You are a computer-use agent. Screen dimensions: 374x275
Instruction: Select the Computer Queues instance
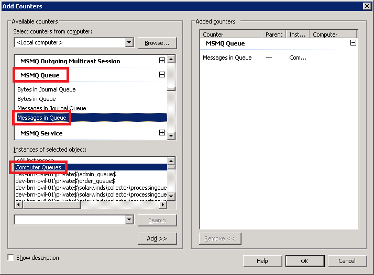click(x=91, y=167)
